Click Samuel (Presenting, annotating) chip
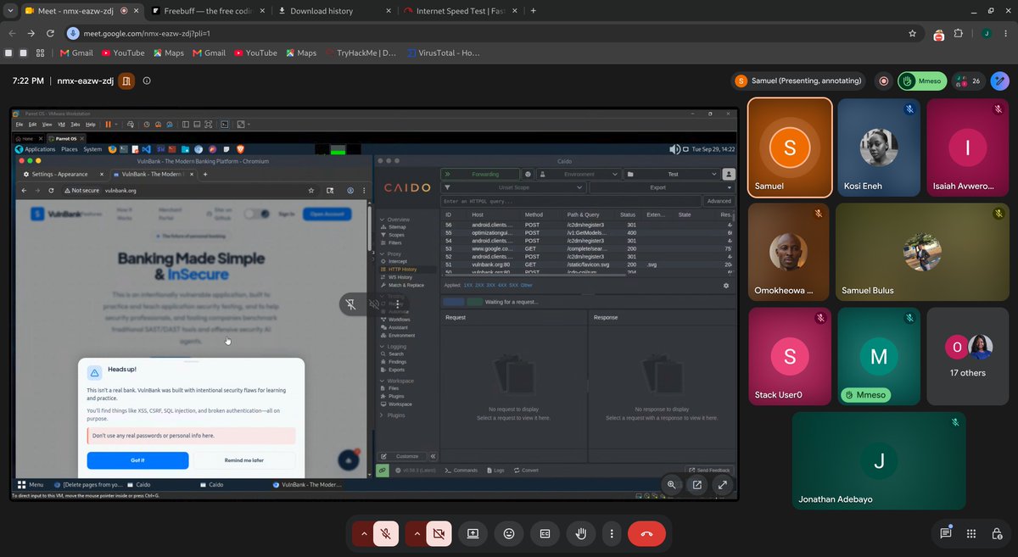 (x=799, y=81)
